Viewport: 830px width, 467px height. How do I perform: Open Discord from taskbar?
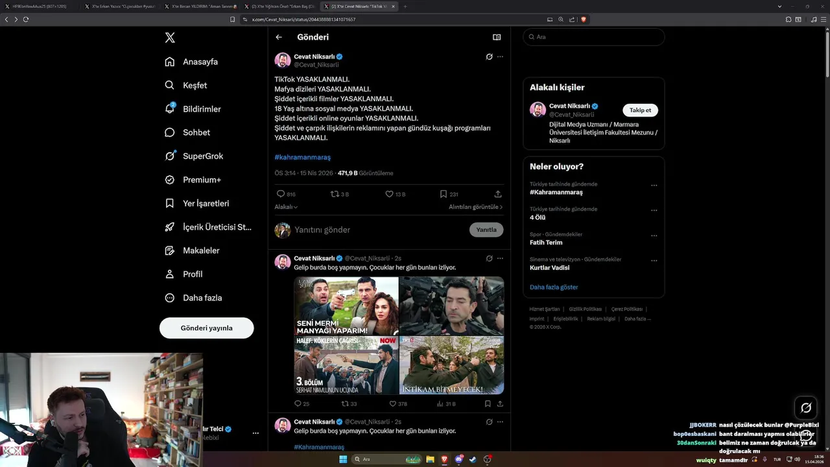point(459,459)
